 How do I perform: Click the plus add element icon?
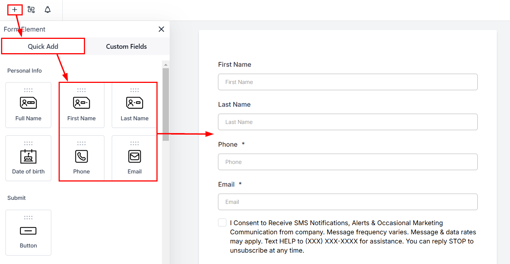click(15, 10)
